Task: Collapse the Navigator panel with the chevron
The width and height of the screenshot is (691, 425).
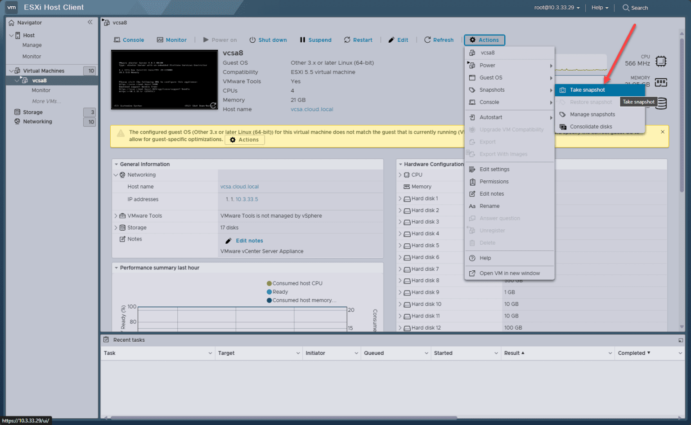Action: [90, 22]
